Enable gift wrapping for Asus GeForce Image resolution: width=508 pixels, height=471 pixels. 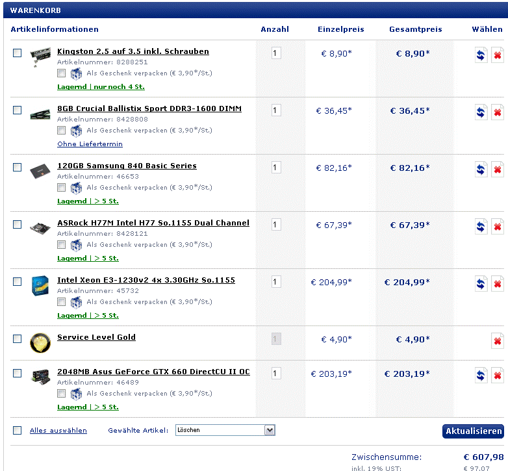61,393
